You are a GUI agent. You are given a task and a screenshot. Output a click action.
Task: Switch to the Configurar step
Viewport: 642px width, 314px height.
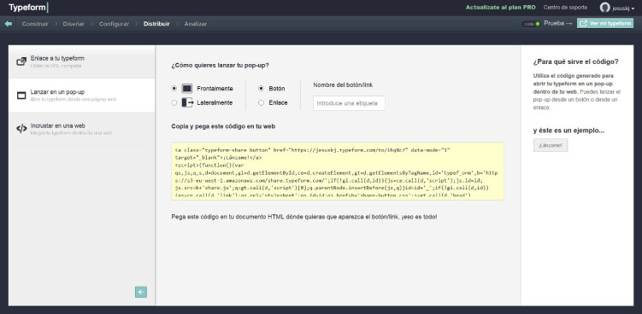tap(114, 24)
